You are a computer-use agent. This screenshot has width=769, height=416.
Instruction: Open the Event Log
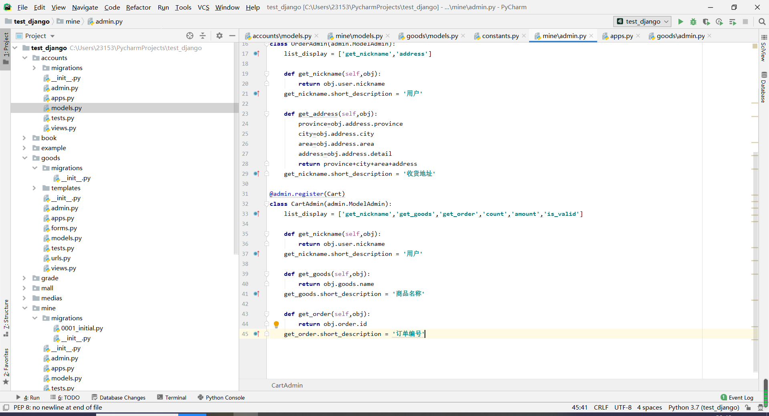point(737,398)
